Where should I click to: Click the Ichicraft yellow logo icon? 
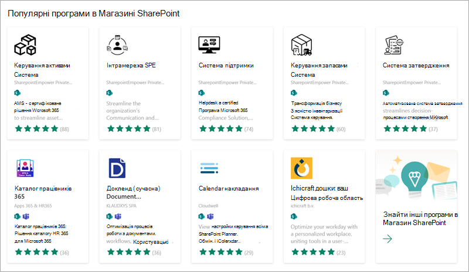(301, 168)
